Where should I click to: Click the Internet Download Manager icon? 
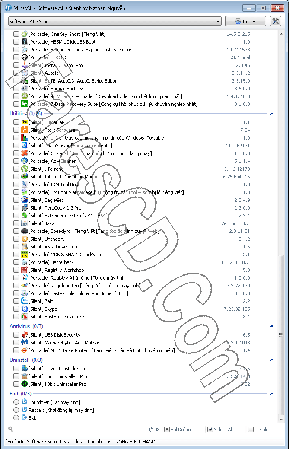(25, 177)
